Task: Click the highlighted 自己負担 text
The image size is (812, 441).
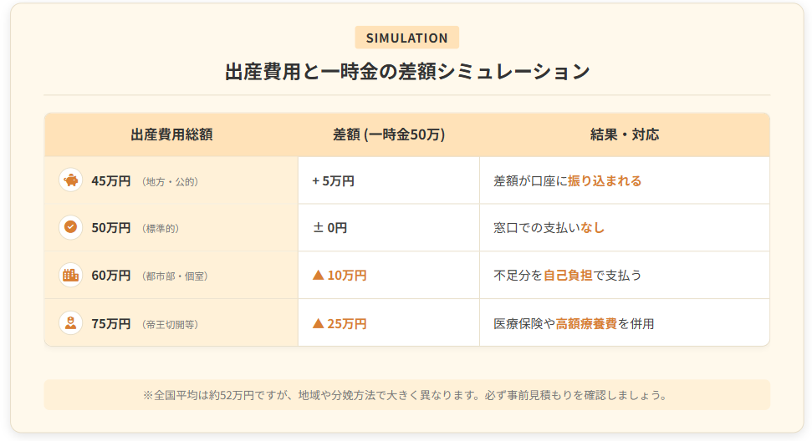Action: pos(568,275)
